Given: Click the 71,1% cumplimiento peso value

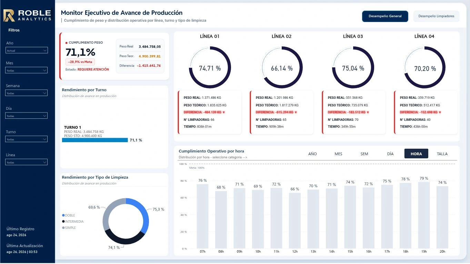Looking at the screenshot, I should pyautogui.click(x=80, y=52).
